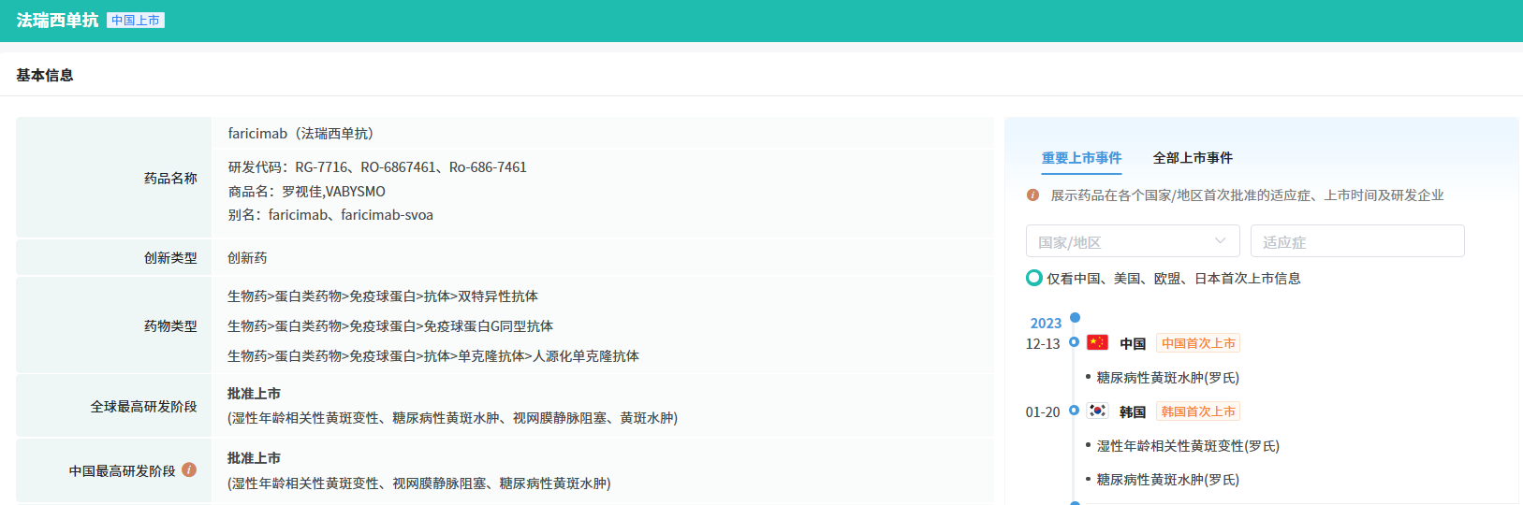Click the 韩国首次上市 orange tag
This screenshot has height=505, width=1523.
pos(1198,411)
